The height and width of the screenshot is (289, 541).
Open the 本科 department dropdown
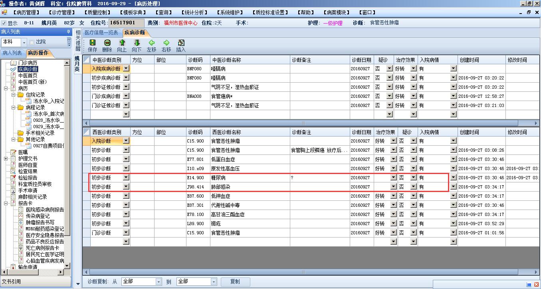click(24, 42)
